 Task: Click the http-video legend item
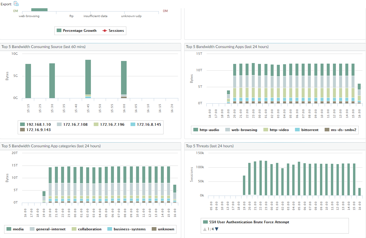point(279,130)
